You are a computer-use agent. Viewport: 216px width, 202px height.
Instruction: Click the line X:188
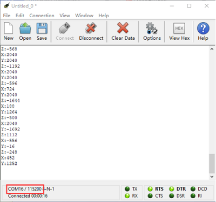pyautogui.click(x=8, y=106)
